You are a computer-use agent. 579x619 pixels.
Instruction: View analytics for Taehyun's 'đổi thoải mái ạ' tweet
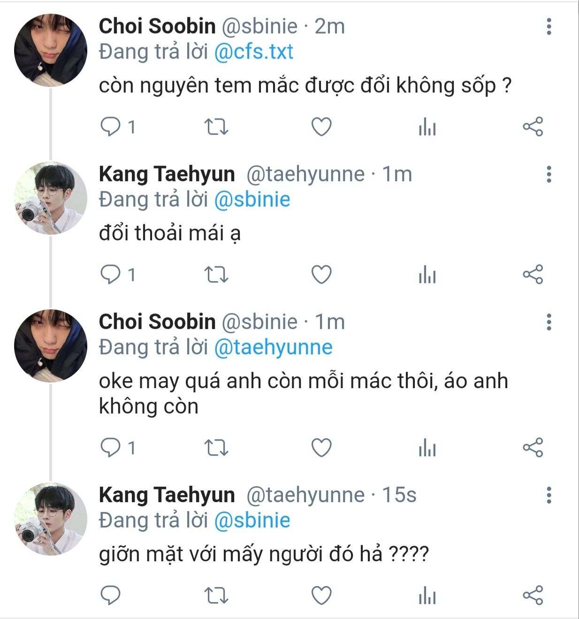coord(427,275)
